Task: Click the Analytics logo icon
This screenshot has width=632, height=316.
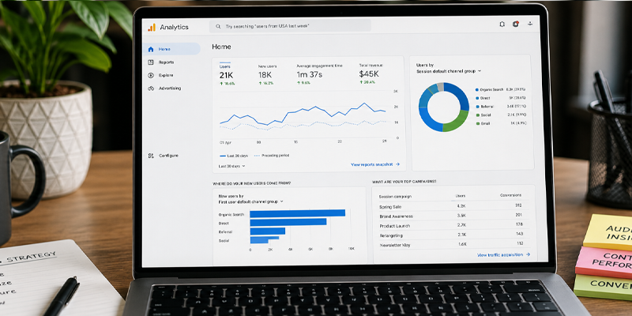Action: click(152, 28)
